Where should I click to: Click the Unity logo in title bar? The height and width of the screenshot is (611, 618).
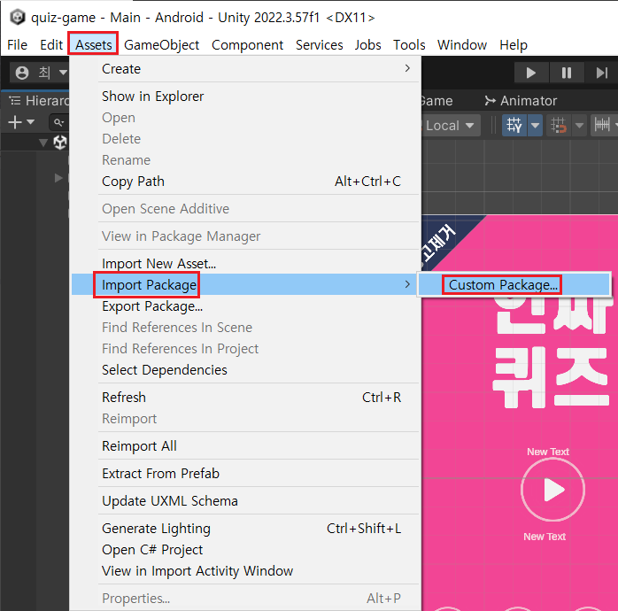18,18
